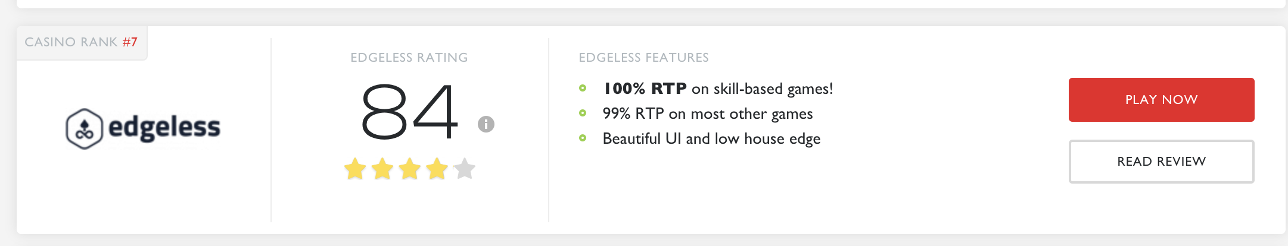Viewport: 1288px width, 246px height.
Task: Click the 100% RTP skill-based games text
Action: [718, 89]
